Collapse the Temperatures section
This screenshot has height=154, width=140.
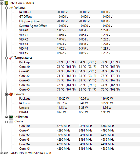pyautogui.click(x=6, y=58)
